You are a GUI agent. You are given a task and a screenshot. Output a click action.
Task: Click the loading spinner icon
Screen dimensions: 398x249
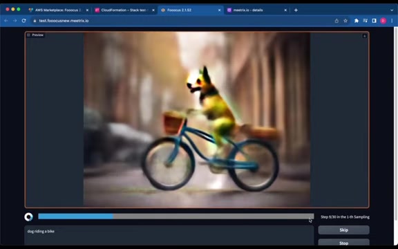coord(29,216)
